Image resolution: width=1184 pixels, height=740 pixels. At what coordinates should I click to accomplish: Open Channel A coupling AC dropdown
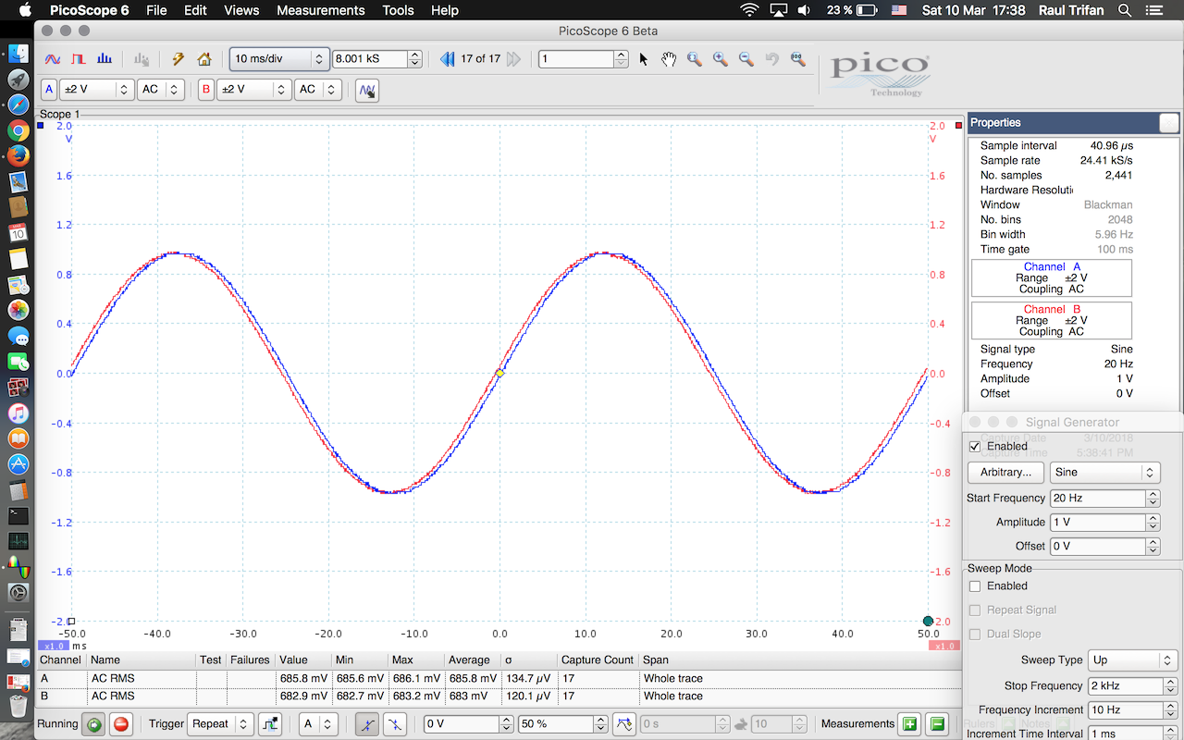(x=161, y=90)
